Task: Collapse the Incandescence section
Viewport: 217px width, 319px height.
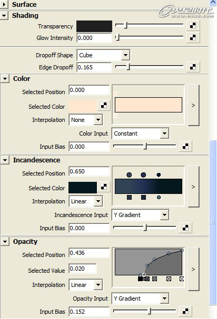Action: coord(5,160)
